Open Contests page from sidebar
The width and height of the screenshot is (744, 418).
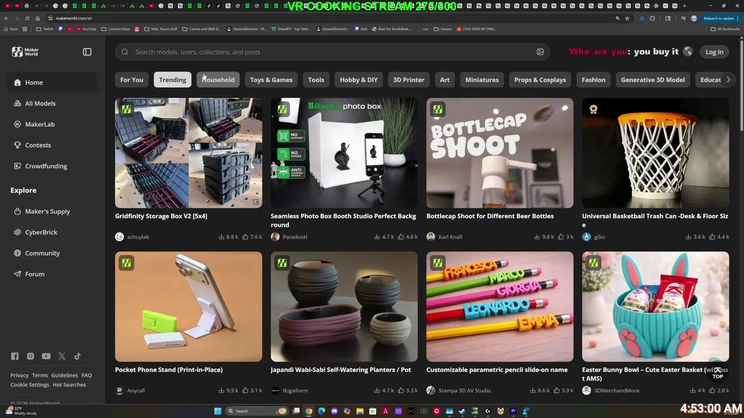[x=52, y=145]
